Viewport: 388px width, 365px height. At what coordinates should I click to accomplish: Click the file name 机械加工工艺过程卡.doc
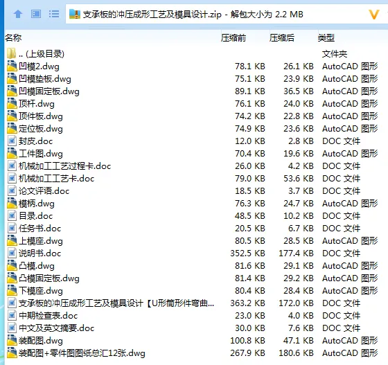[x=65, y=166]
